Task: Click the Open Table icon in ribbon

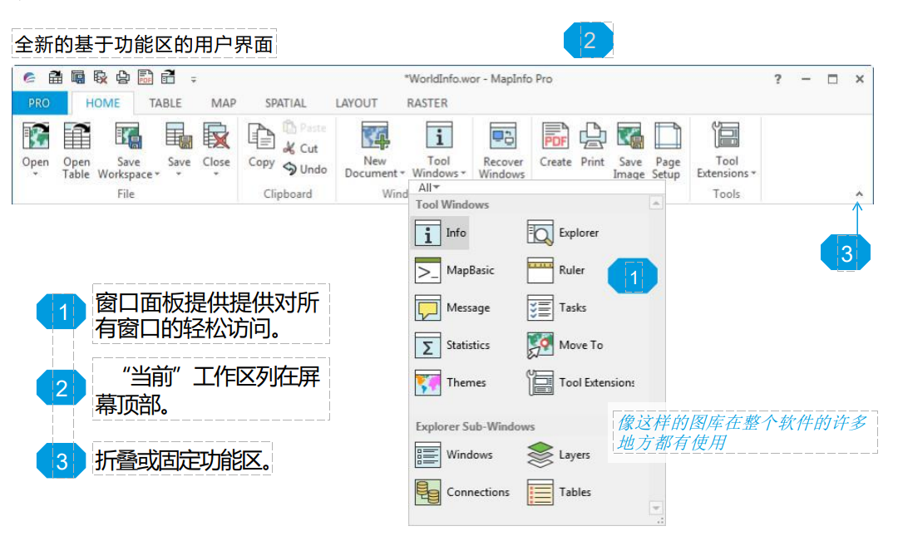Action: pos(76,136)
